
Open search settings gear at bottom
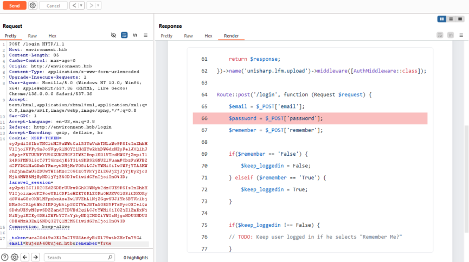pos(15,257)
